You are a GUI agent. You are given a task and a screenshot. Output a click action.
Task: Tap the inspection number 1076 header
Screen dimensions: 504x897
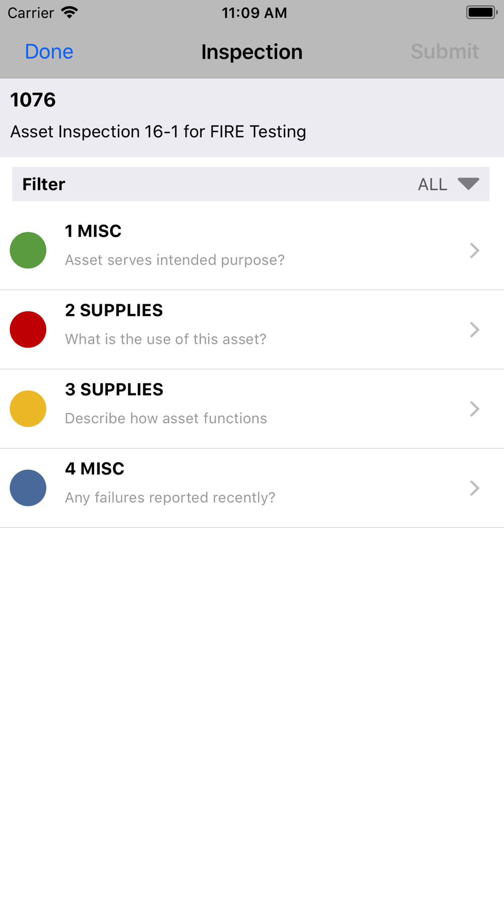[x=33, y=100]
